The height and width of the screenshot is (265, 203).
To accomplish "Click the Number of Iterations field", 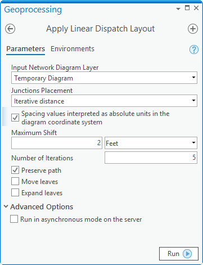I will (x=151, y=158).
